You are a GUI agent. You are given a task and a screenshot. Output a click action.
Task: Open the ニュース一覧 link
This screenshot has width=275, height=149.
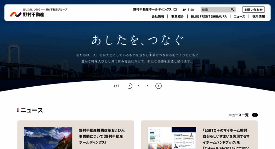click(x=239, y=115)
